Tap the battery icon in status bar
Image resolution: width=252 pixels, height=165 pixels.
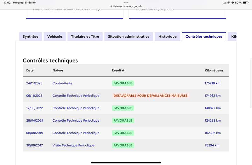point(246,3)
